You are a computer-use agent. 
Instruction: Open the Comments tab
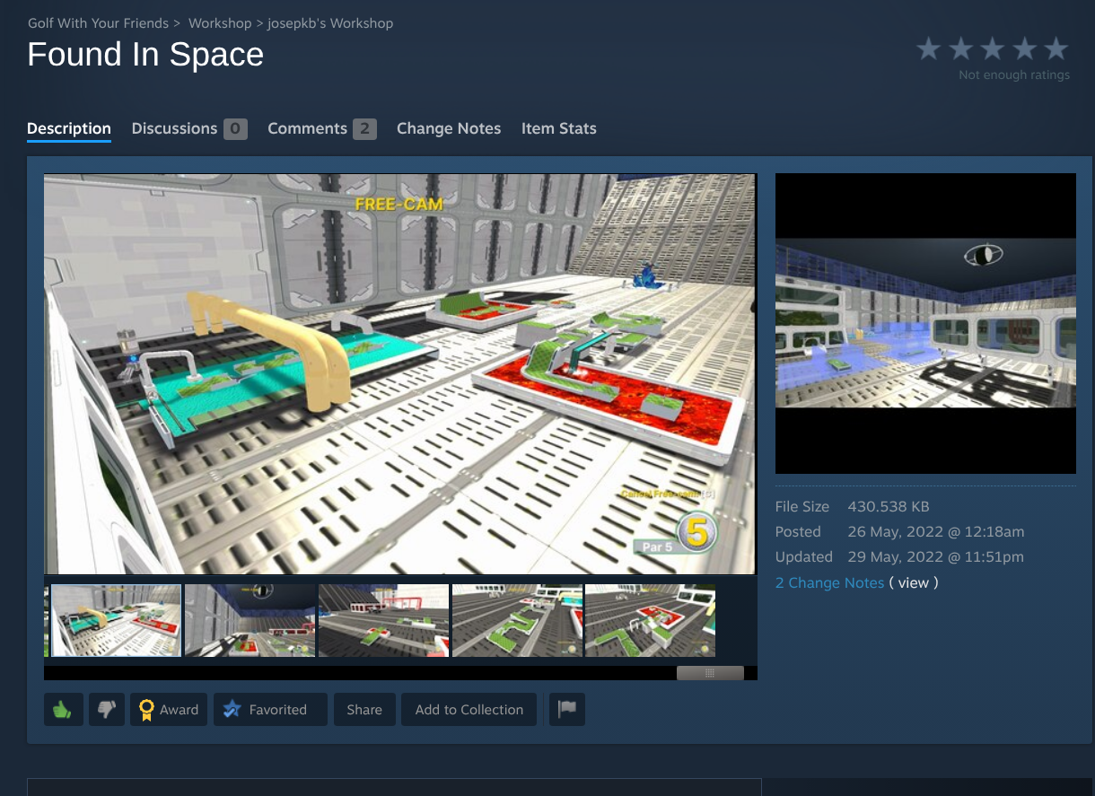[x=322, y=128]
